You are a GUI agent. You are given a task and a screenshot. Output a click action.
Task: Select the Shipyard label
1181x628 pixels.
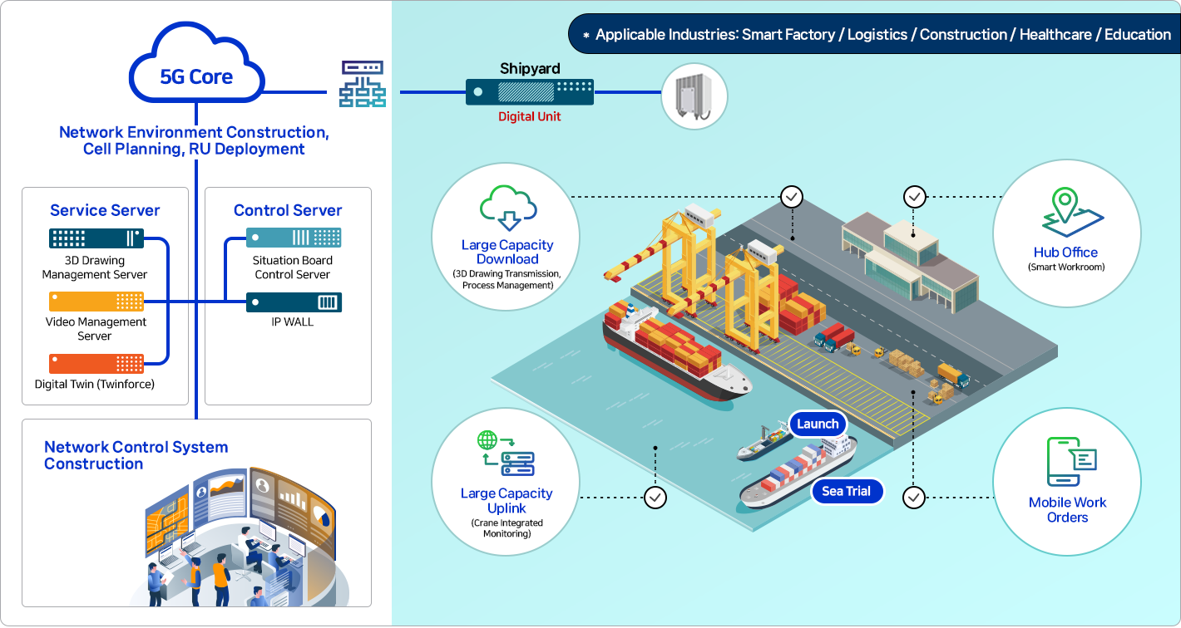530,68
